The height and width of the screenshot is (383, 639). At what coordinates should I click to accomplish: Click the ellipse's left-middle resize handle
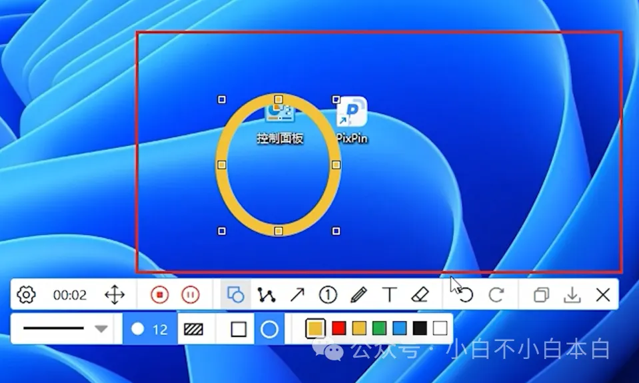(222, 165)
